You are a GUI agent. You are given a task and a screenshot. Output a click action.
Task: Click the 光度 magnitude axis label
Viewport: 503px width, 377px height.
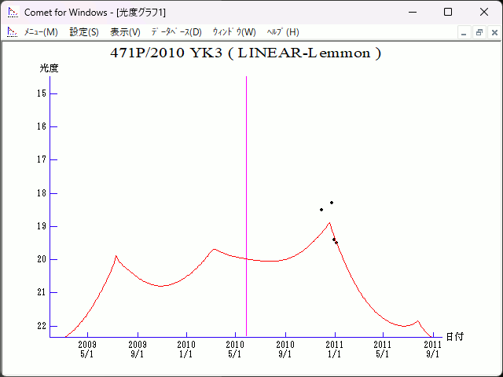point(50,68)
